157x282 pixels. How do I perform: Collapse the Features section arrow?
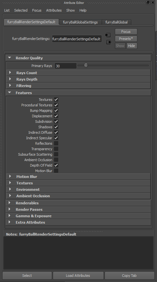(x=10, y=92)
